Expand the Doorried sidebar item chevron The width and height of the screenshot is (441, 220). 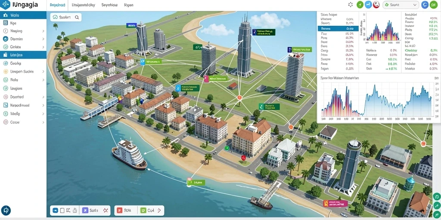43,97
